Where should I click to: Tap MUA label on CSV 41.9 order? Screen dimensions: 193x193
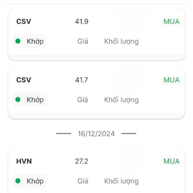(171, 22)
